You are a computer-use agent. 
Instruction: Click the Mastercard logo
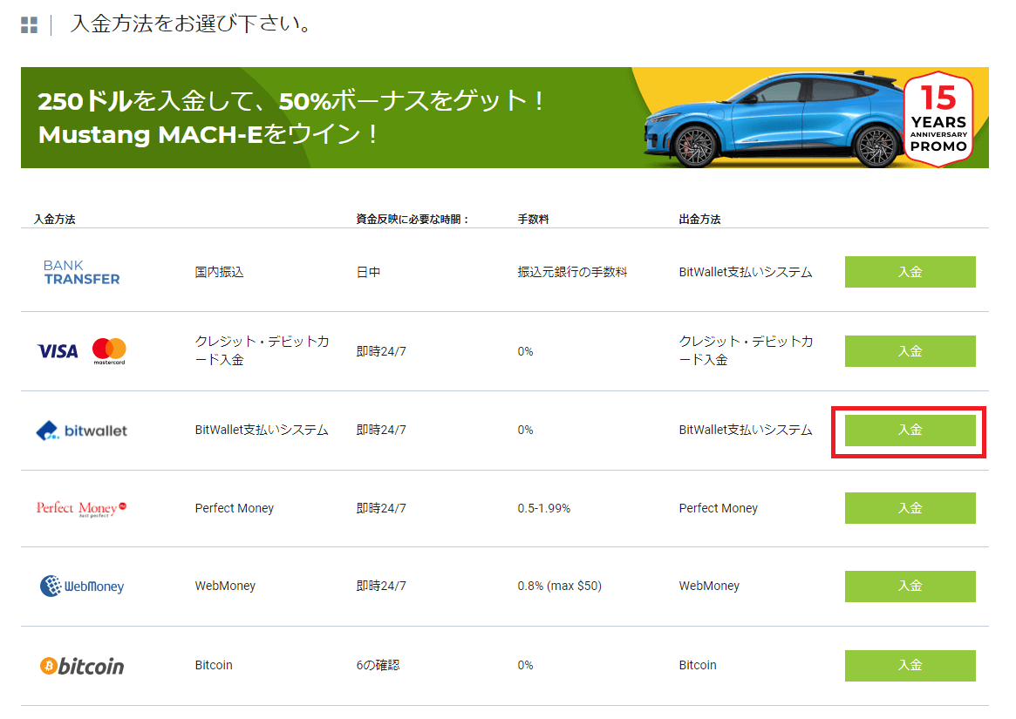[x=109, y=350]
